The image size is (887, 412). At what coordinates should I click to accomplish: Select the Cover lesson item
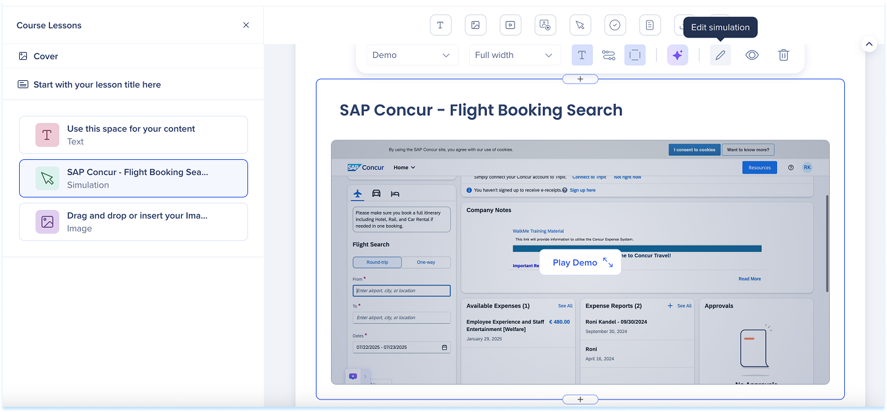[x=46, y=57]
